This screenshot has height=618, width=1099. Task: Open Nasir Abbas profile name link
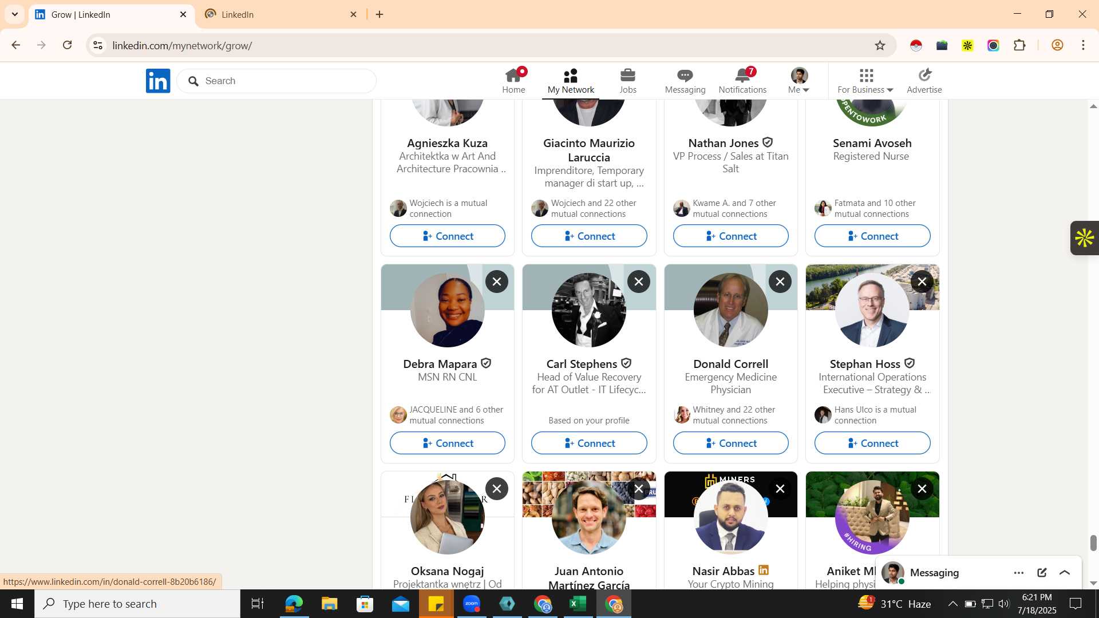click(724, 571)
